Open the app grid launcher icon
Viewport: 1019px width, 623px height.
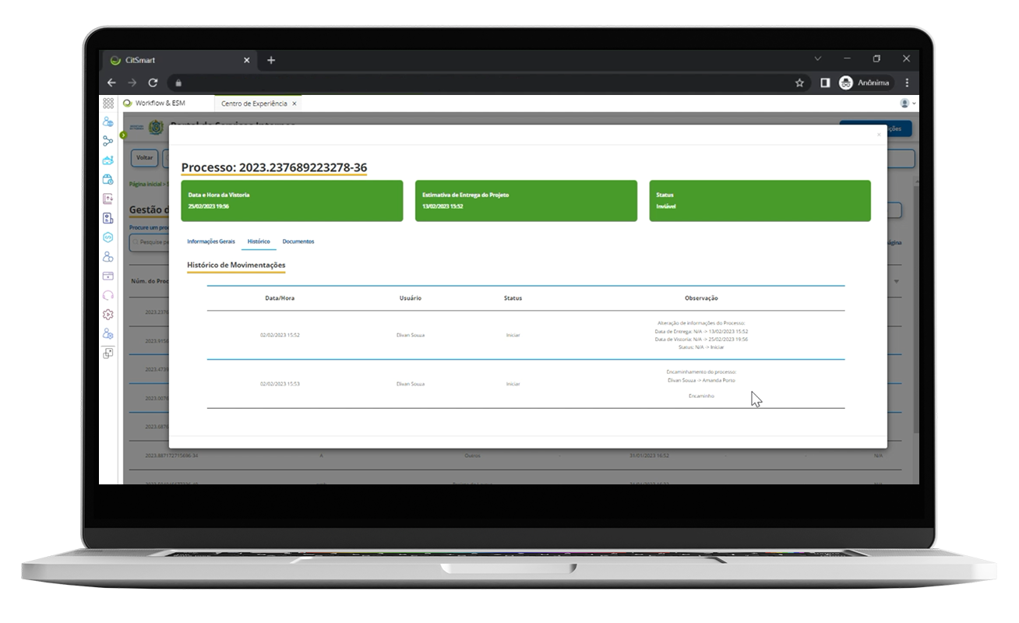[x=108, y=103]
